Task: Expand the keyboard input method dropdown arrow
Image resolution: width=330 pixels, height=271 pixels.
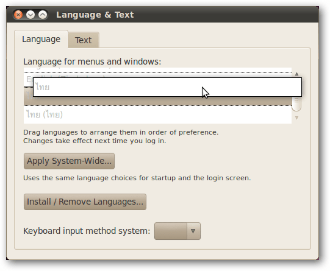Action: tap(193, 231)
